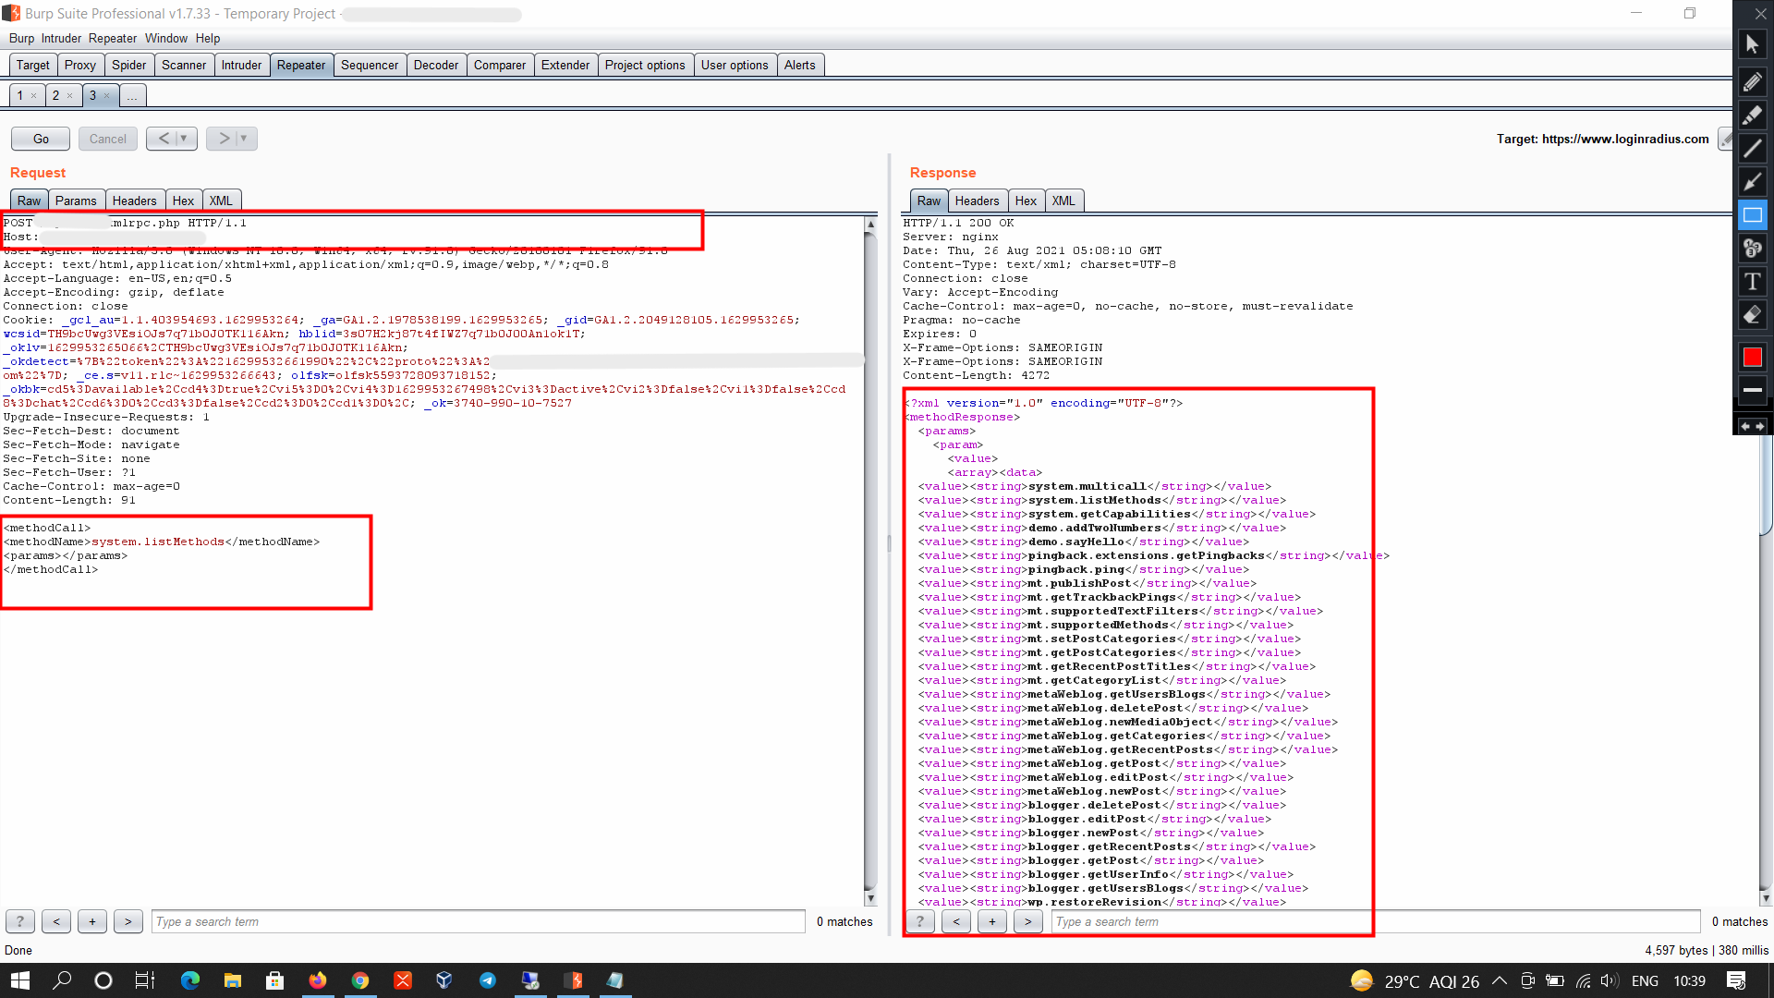
Task: Switch to the Target tab
Action: (33, 65)
